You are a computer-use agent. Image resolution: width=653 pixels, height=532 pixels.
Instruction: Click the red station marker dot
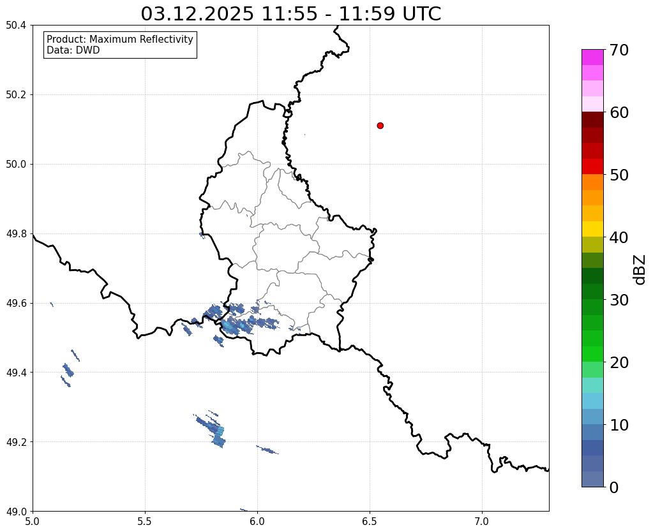click(380, 125)
